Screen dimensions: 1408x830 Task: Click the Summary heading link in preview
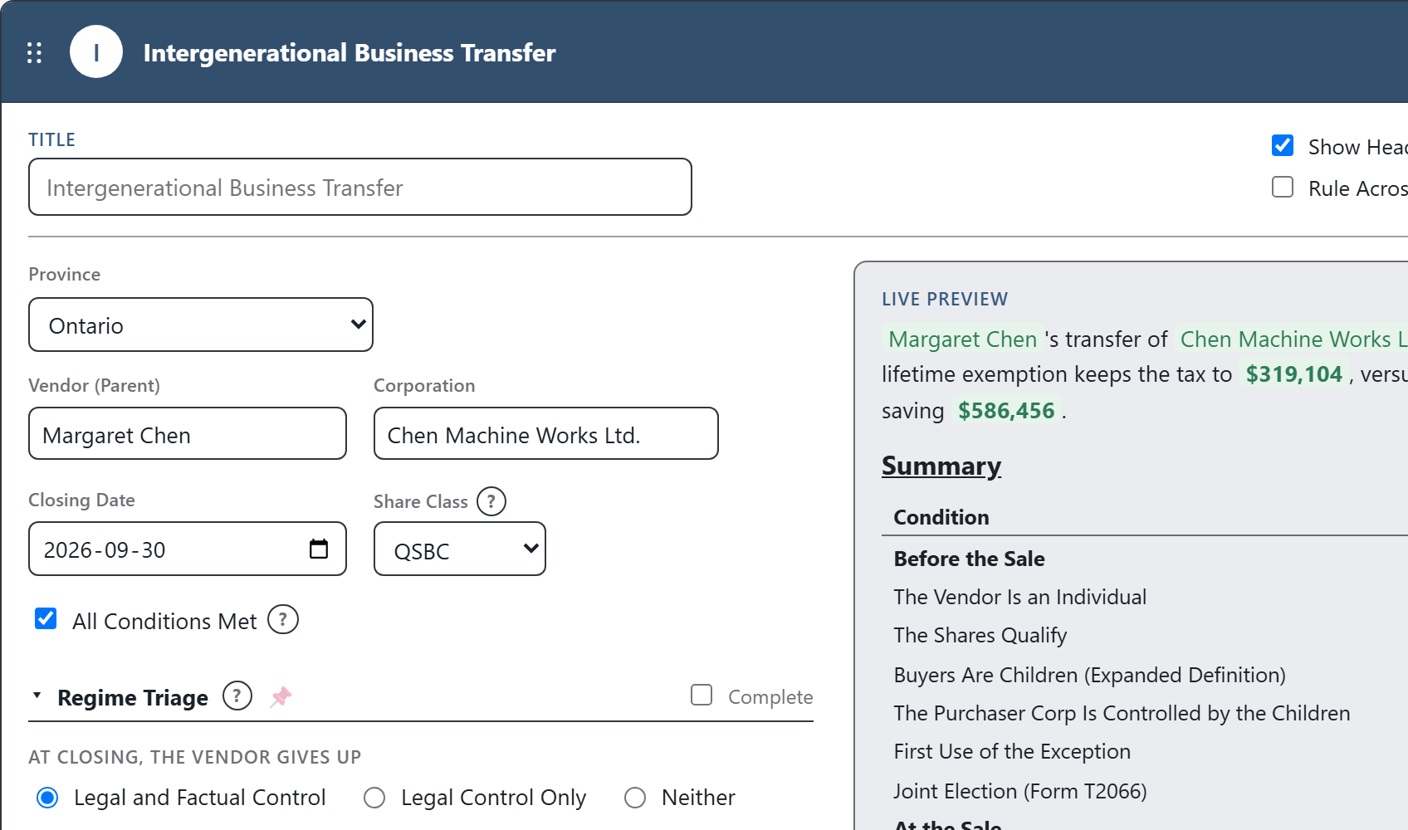pyautogui.click(x=941, y=466)
